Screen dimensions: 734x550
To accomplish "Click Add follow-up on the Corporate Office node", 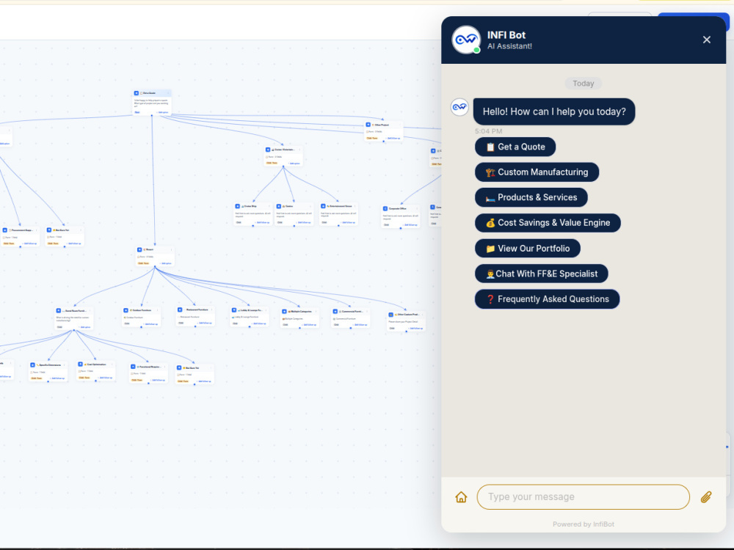I will click(x=410, y=225).
